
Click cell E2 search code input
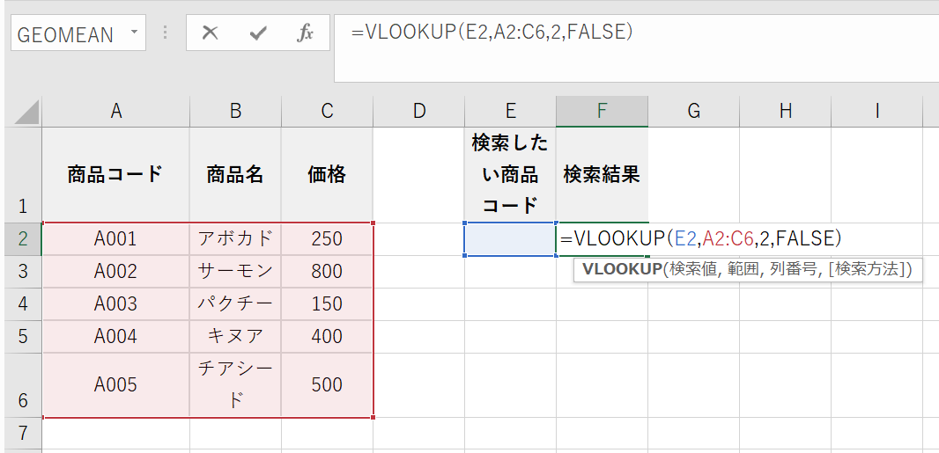(510, 239)
